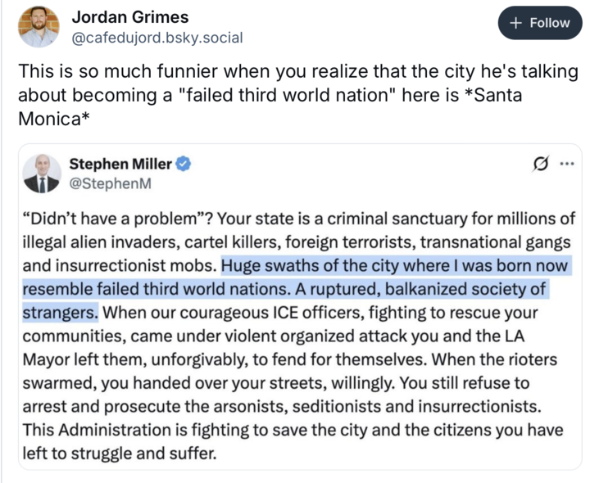Viewport: 590px width, 483px height.
Task: Click the plus icon in Follow button
Action: (516, 23)
